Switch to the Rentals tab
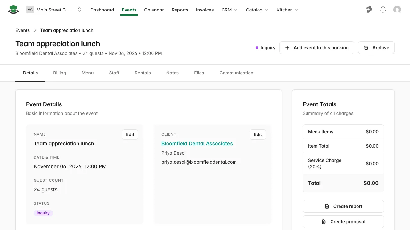Viewport: 410px width, 230px height. pos(143,73)
